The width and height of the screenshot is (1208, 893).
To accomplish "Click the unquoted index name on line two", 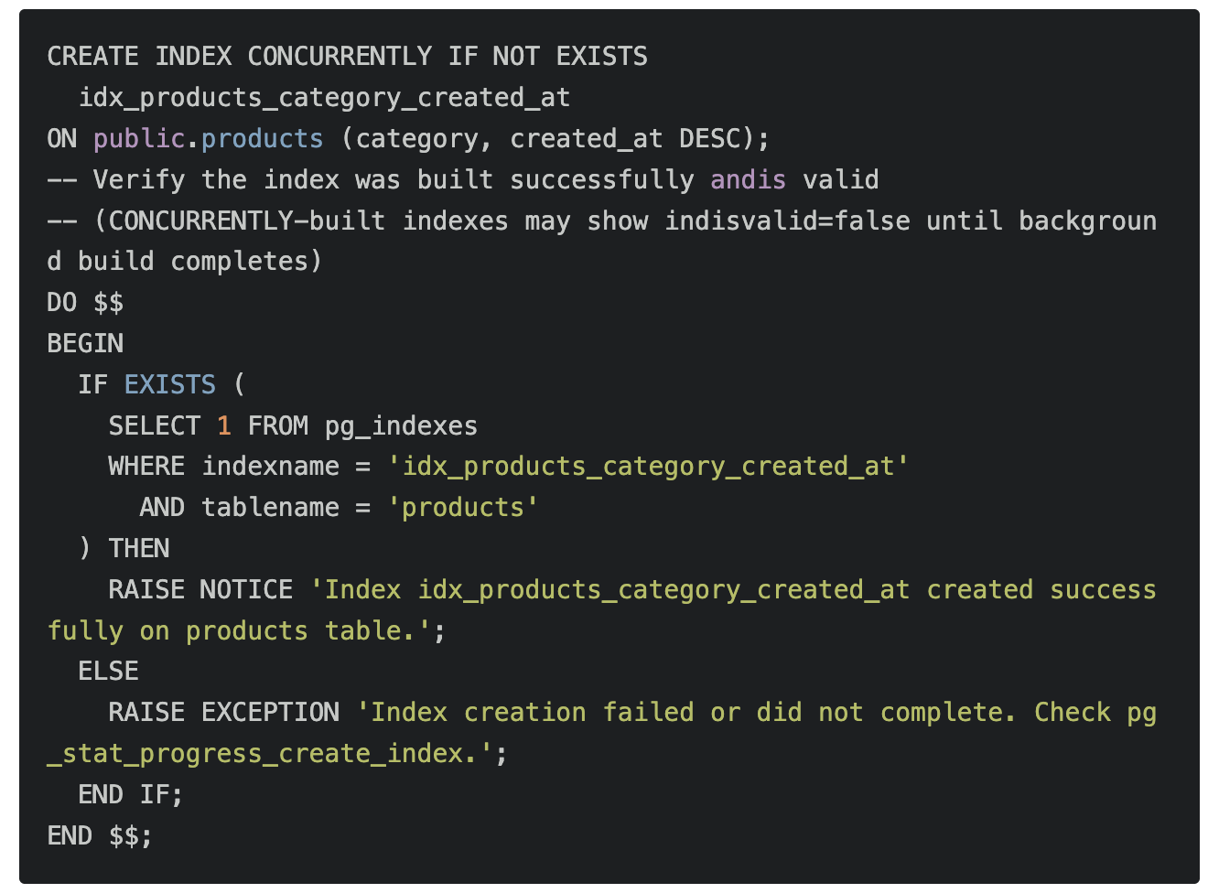I will pos(324,98).
